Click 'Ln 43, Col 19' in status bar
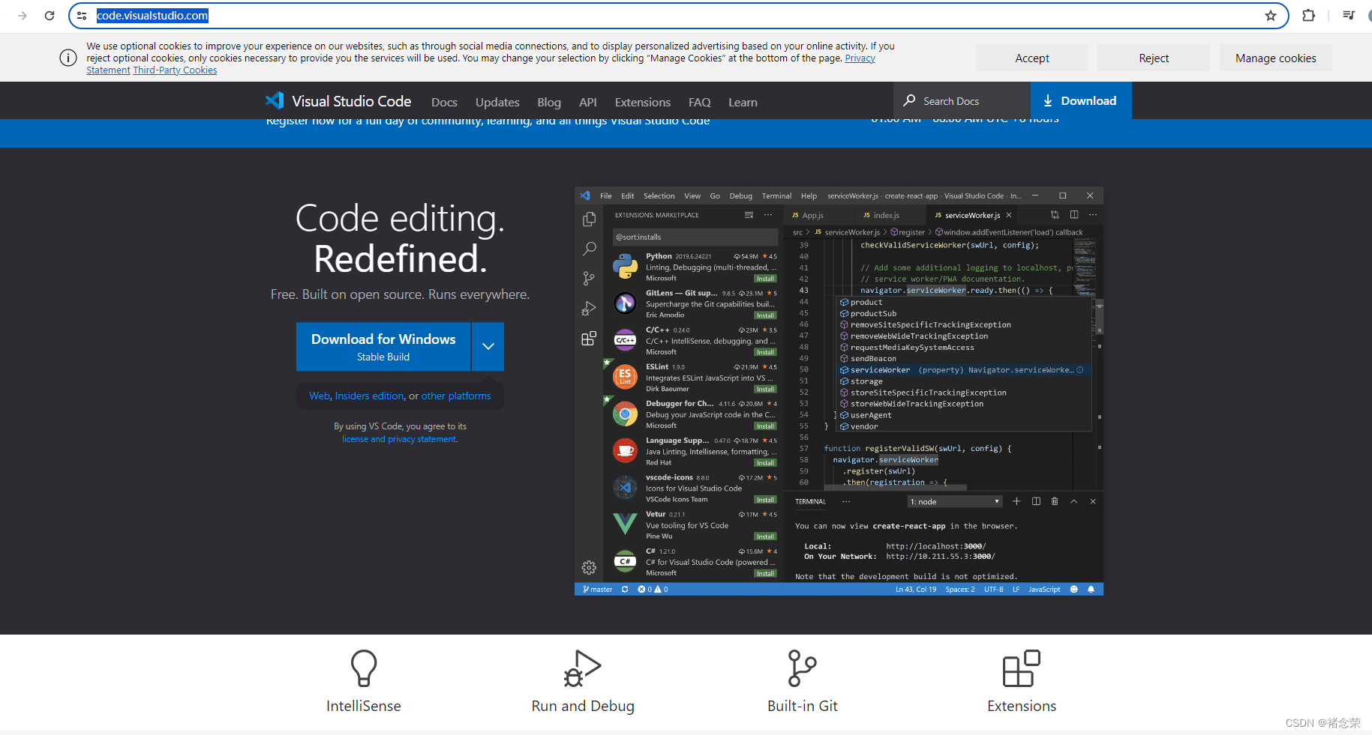Screen dimensions: 1372x735 point(916,590)
